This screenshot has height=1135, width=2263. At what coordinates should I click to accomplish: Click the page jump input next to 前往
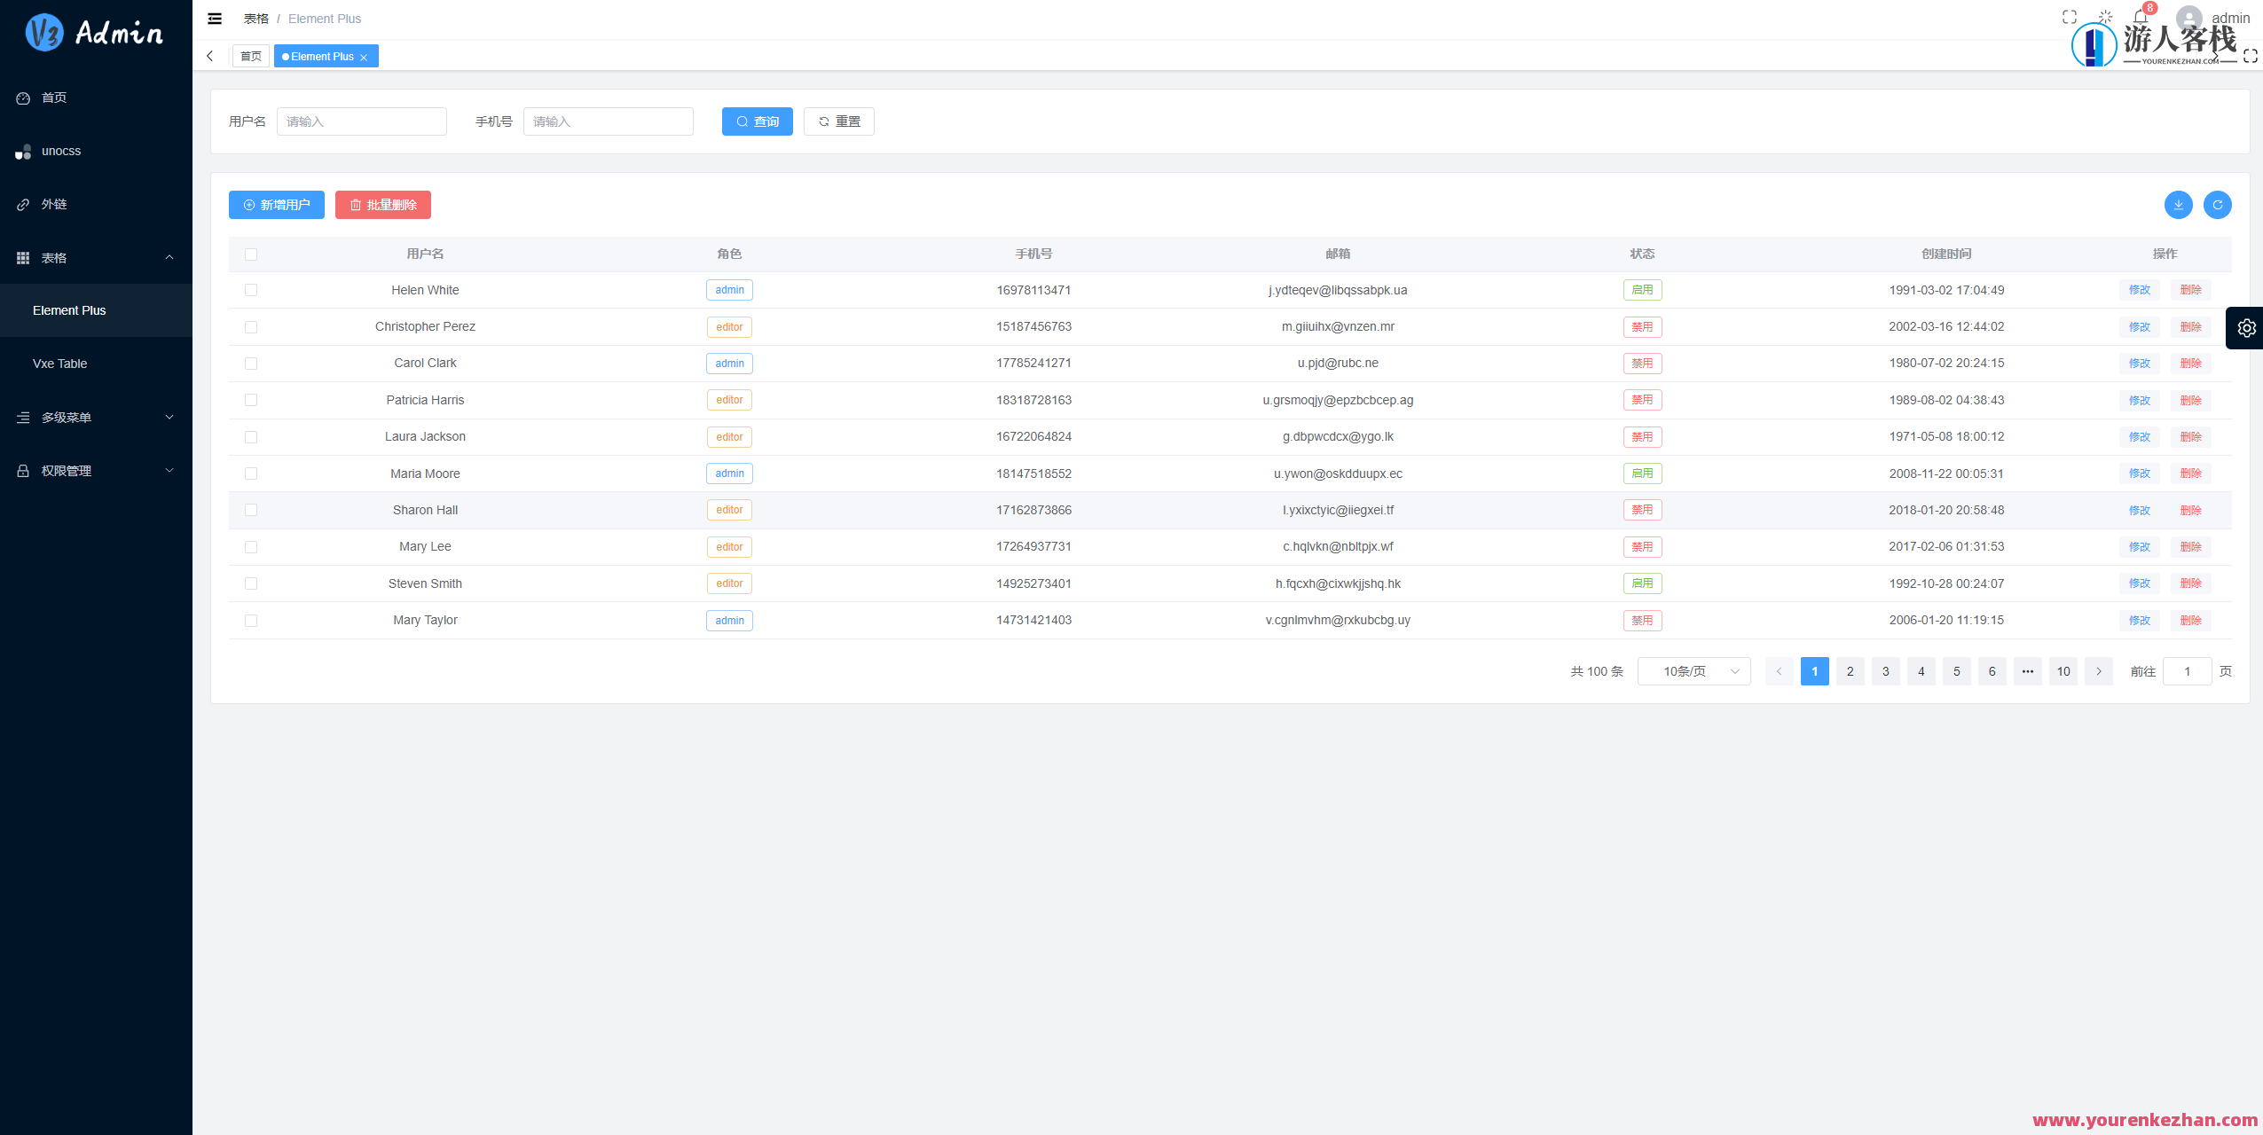click(2188, 671)
